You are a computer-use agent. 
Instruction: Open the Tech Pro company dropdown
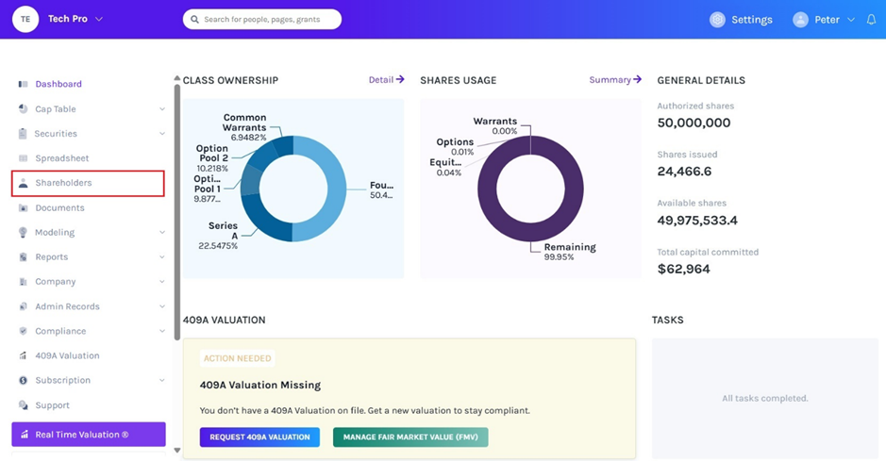[99, 19]
